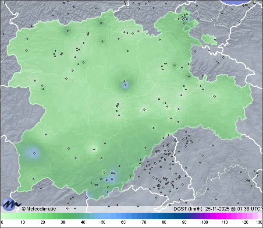Click the large blue gust hotspot in the southwest
263x228 pixels.
[x=33, y=153]
